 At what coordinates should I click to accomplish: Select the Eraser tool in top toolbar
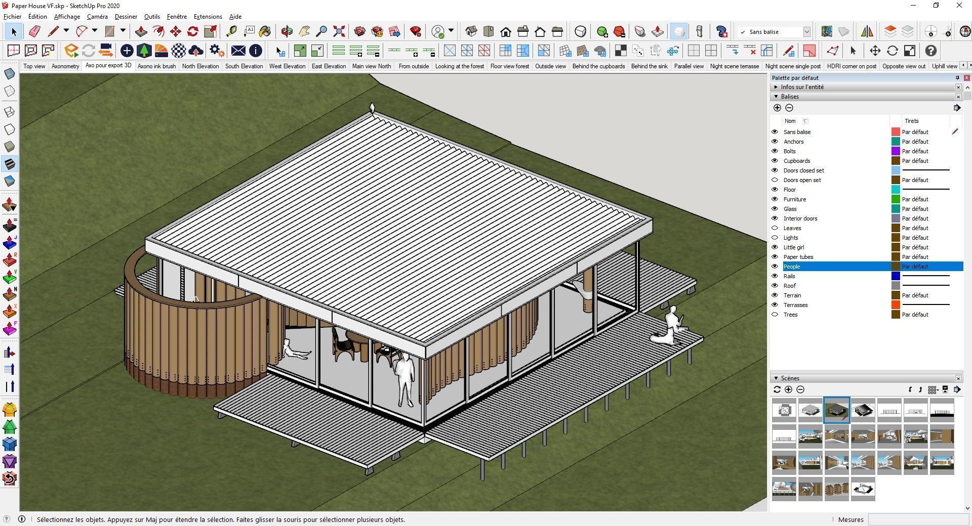tap(34, 31)
